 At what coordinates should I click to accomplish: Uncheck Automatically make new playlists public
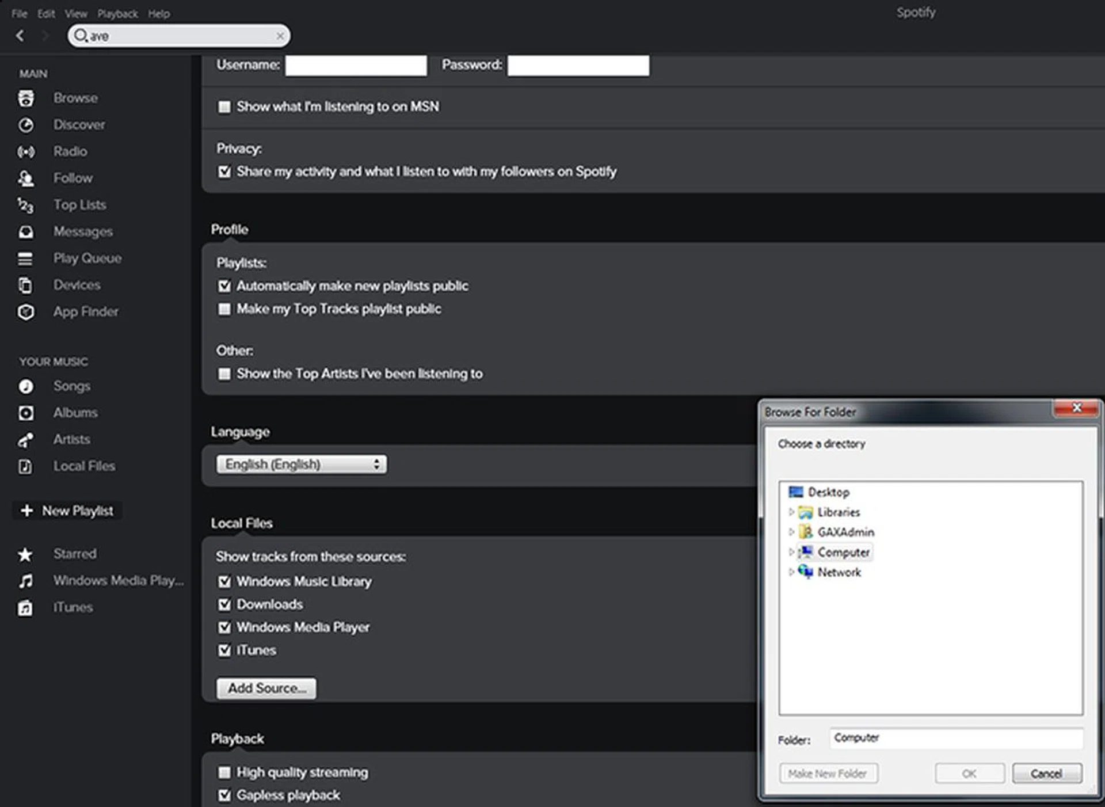(224, 286)
